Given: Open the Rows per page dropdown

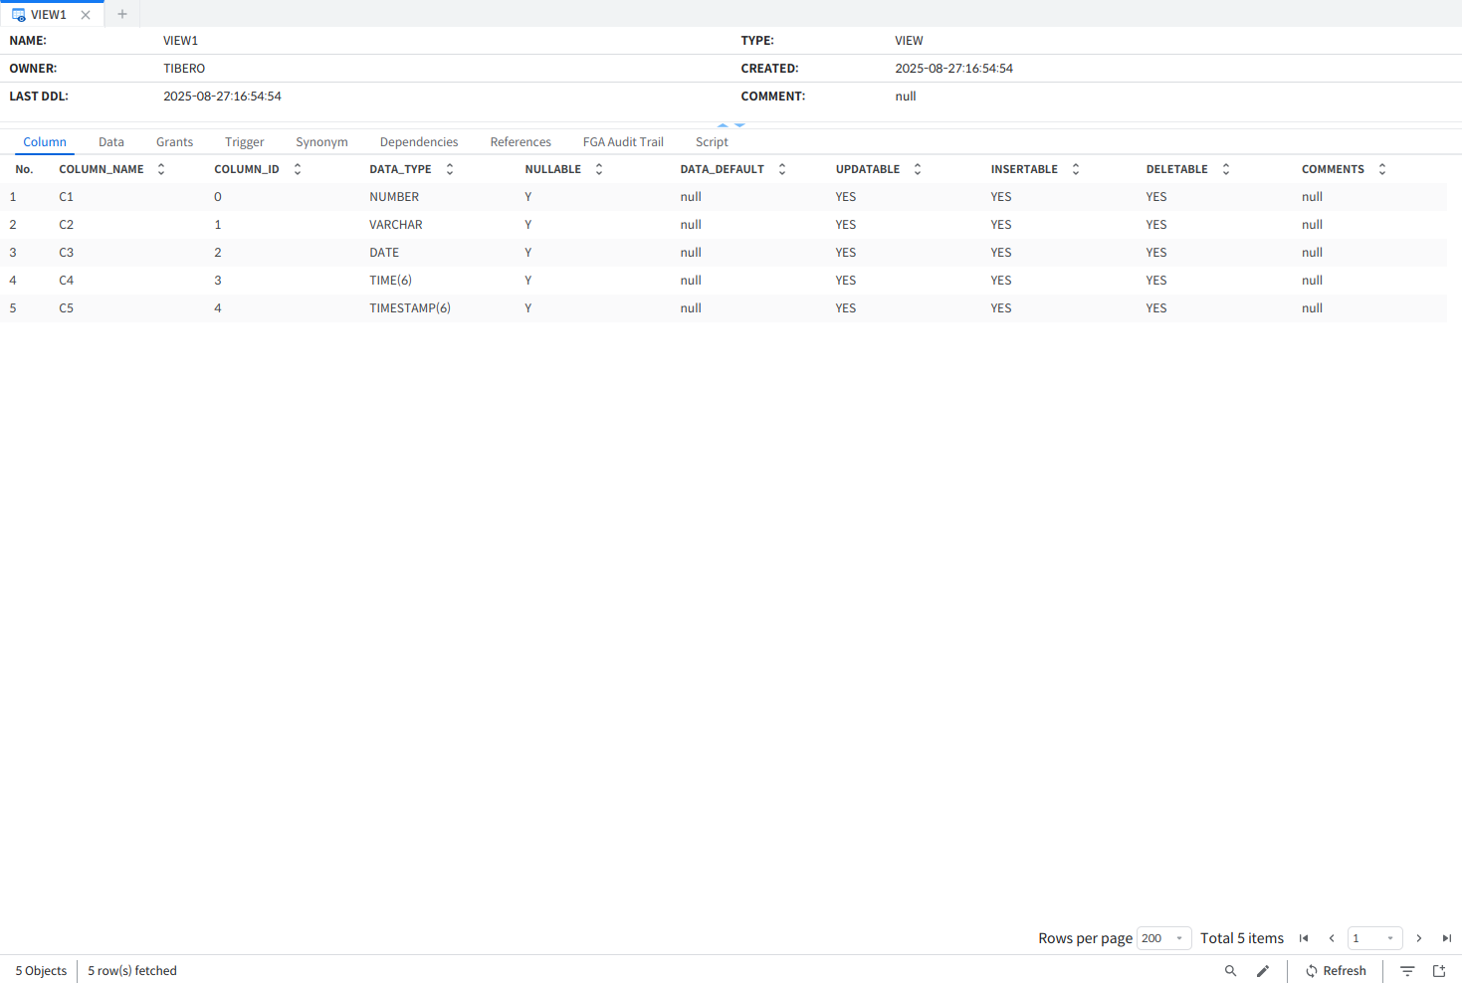Looking at the screenshot, I should 1163,938.
